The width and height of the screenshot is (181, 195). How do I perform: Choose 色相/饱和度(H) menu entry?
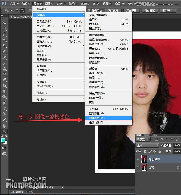(x=108, y=40)
